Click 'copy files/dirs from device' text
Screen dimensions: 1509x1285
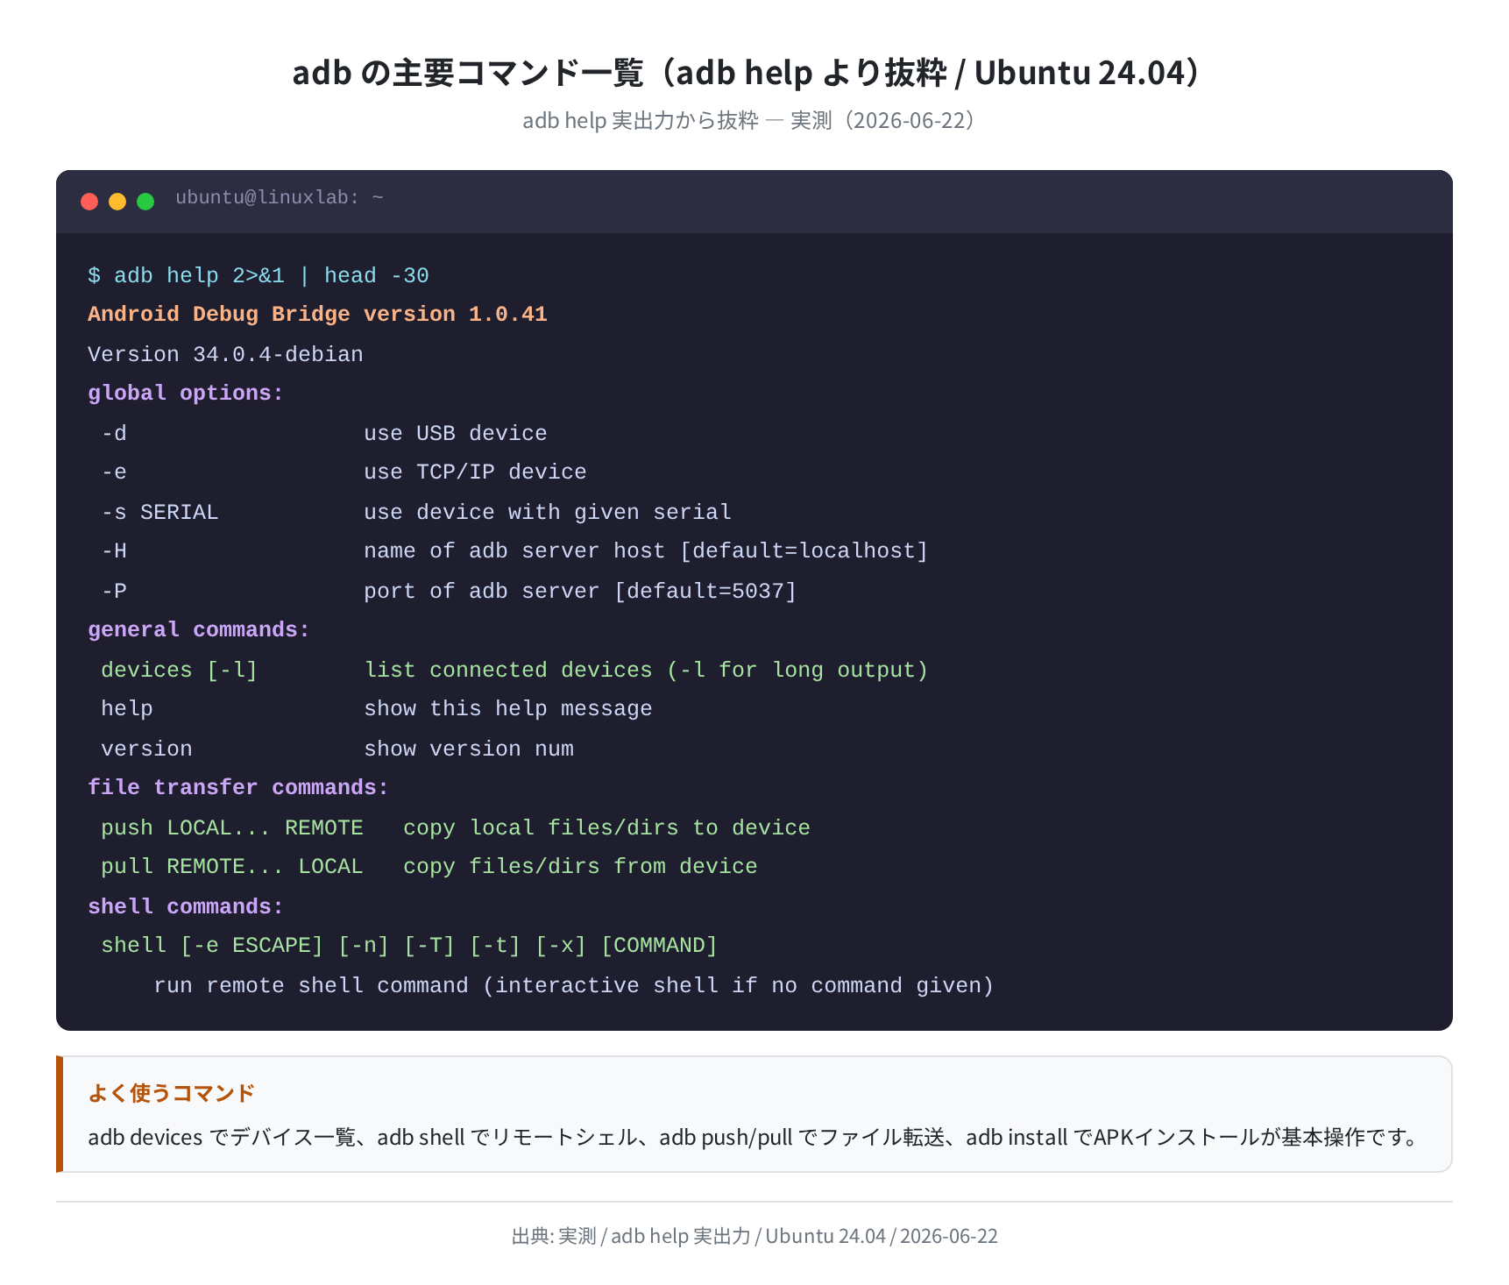580,867
